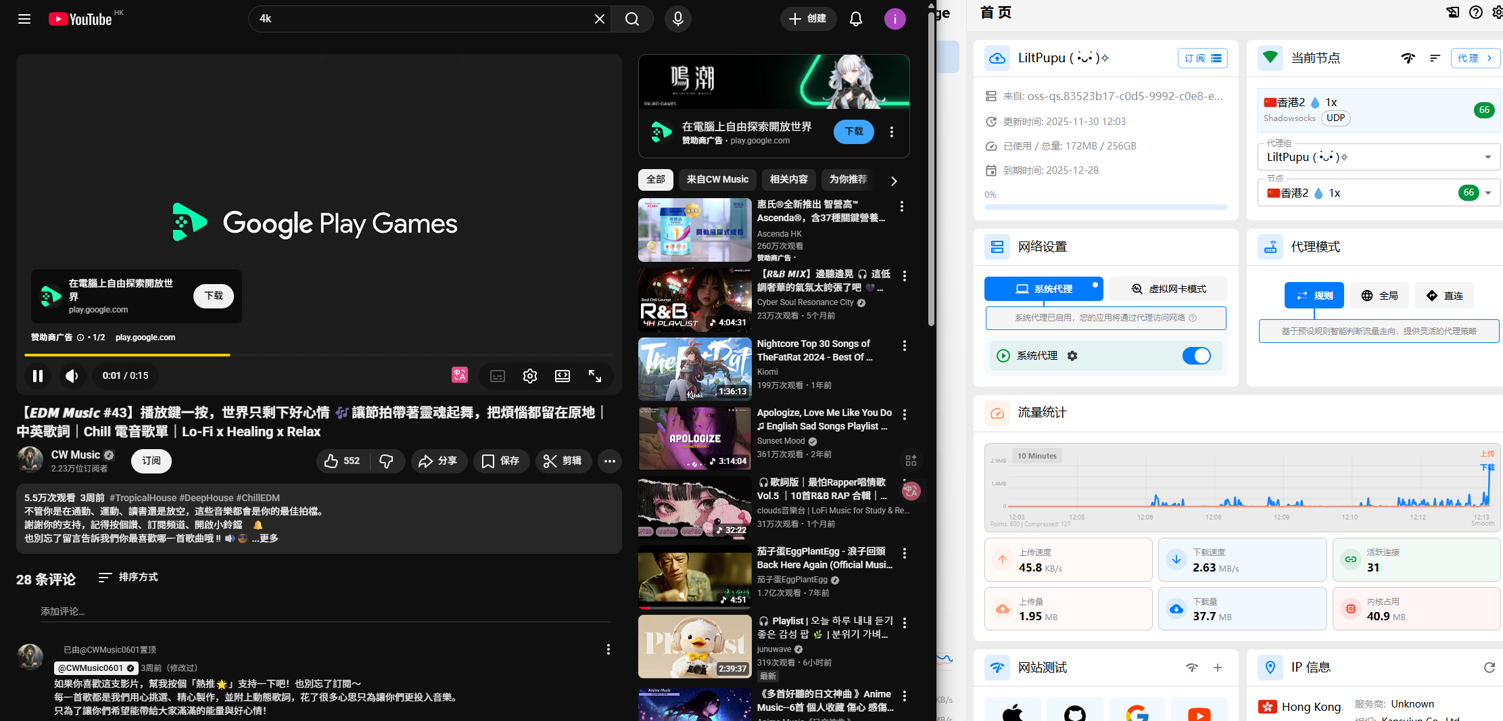
Task: Switch to the 虚拟网卡模式 tab
Action: coord(1168,289)
